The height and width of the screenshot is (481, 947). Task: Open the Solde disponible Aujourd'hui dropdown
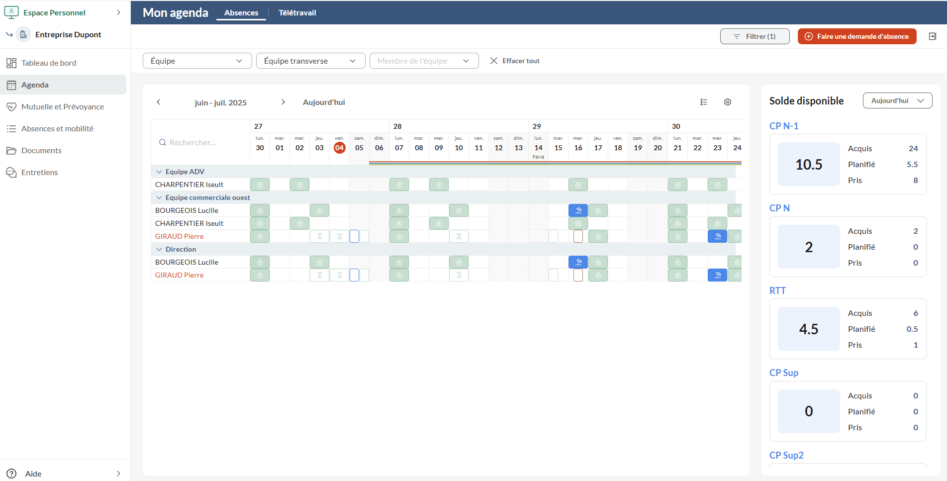[898, 100]
